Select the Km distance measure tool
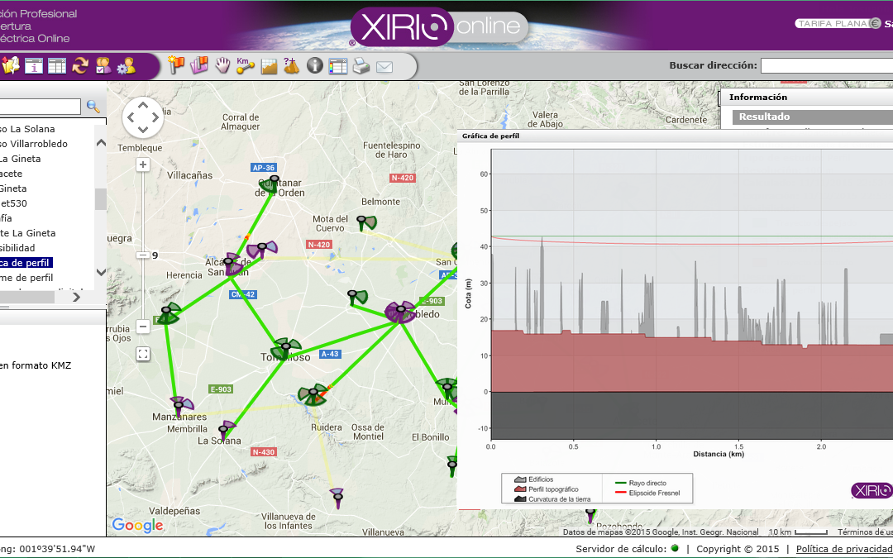This screenshot has width=893, height=558. (x=245, y=65)
